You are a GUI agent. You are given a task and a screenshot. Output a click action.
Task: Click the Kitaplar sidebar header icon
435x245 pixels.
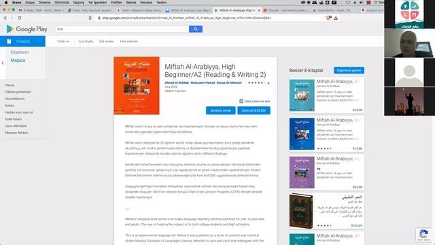(x=9, y=41)
